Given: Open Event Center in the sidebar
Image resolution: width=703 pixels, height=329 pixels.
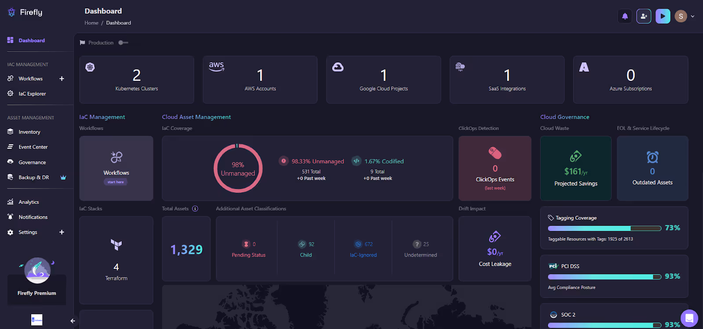Looking at the screenshot, I should tap(33, 147).
